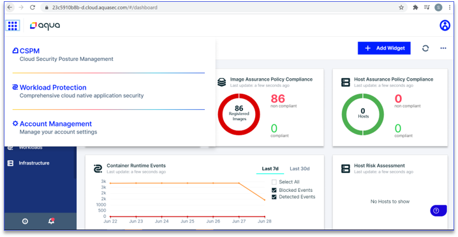
Task: Click the Add Widget button
Action: click(384, 48)
